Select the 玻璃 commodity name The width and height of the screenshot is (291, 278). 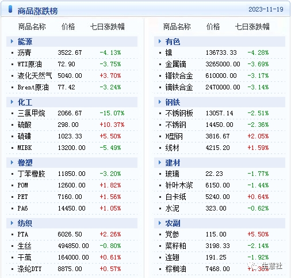[x=172, y=174]
